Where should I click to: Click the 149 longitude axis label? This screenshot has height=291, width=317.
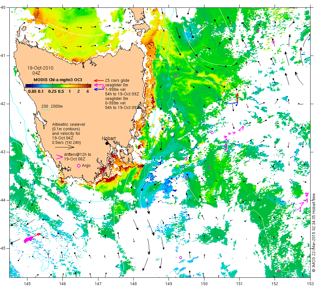pyautogui.click(x=169, y=284)
